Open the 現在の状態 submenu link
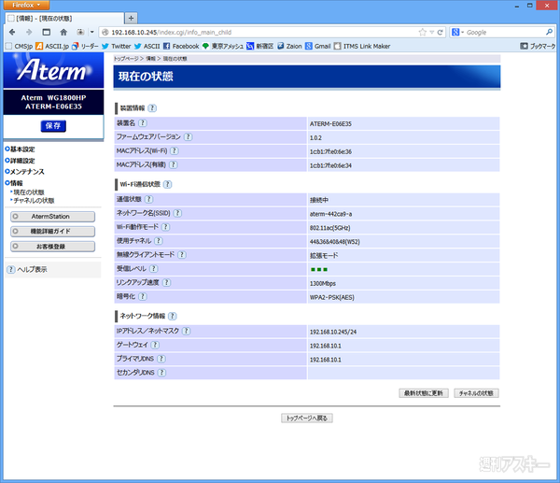 coord(29,192)
